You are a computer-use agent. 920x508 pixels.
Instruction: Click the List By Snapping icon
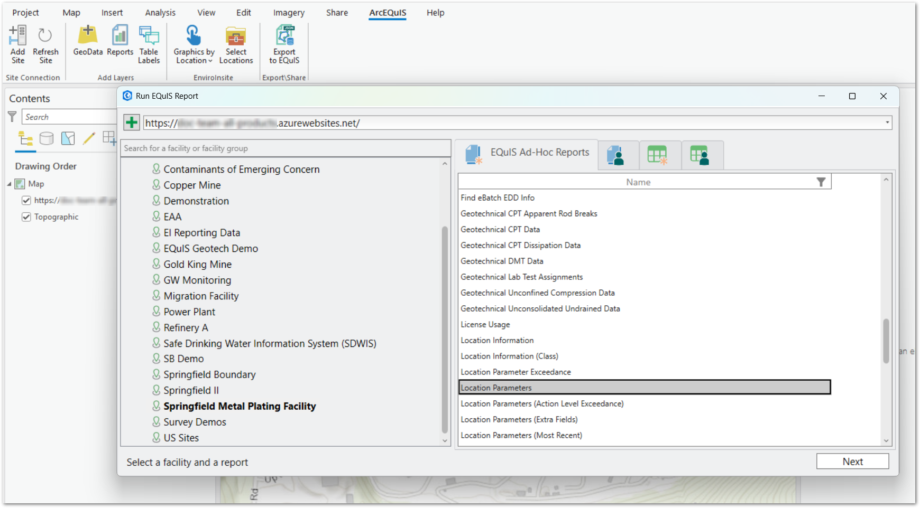click(109, 138)
